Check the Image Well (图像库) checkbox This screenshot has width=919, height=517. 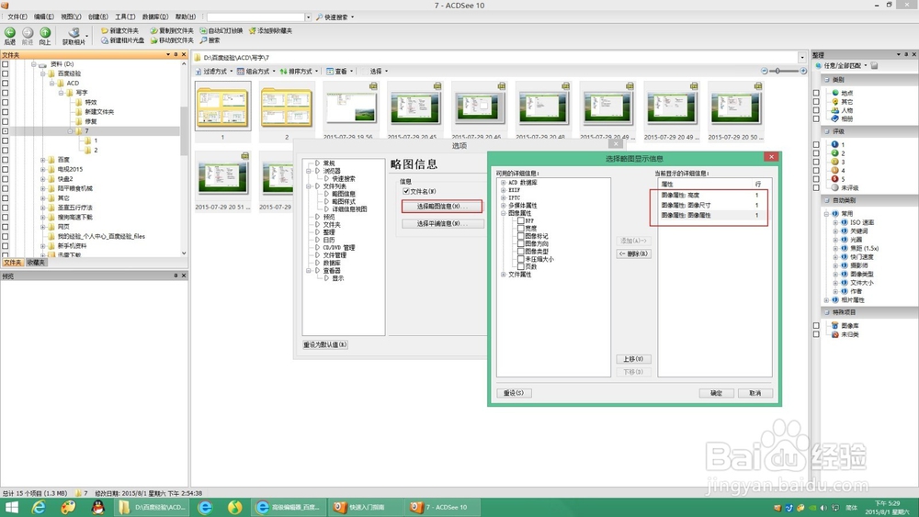coord(816,326)
